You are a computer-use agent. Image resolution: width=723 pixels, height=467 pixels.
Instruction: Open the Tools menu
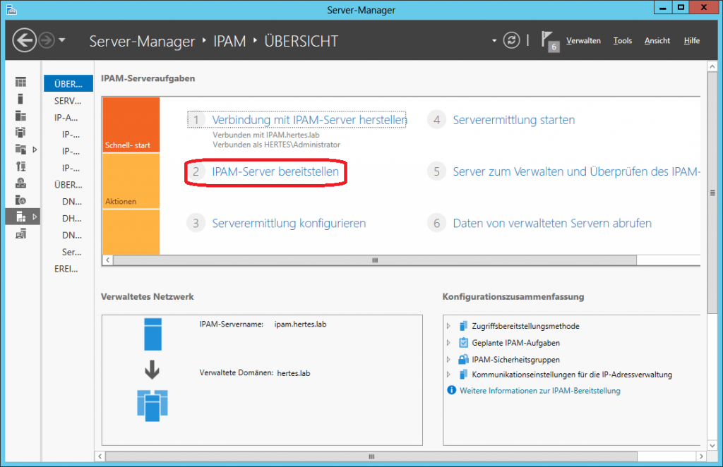622,41
